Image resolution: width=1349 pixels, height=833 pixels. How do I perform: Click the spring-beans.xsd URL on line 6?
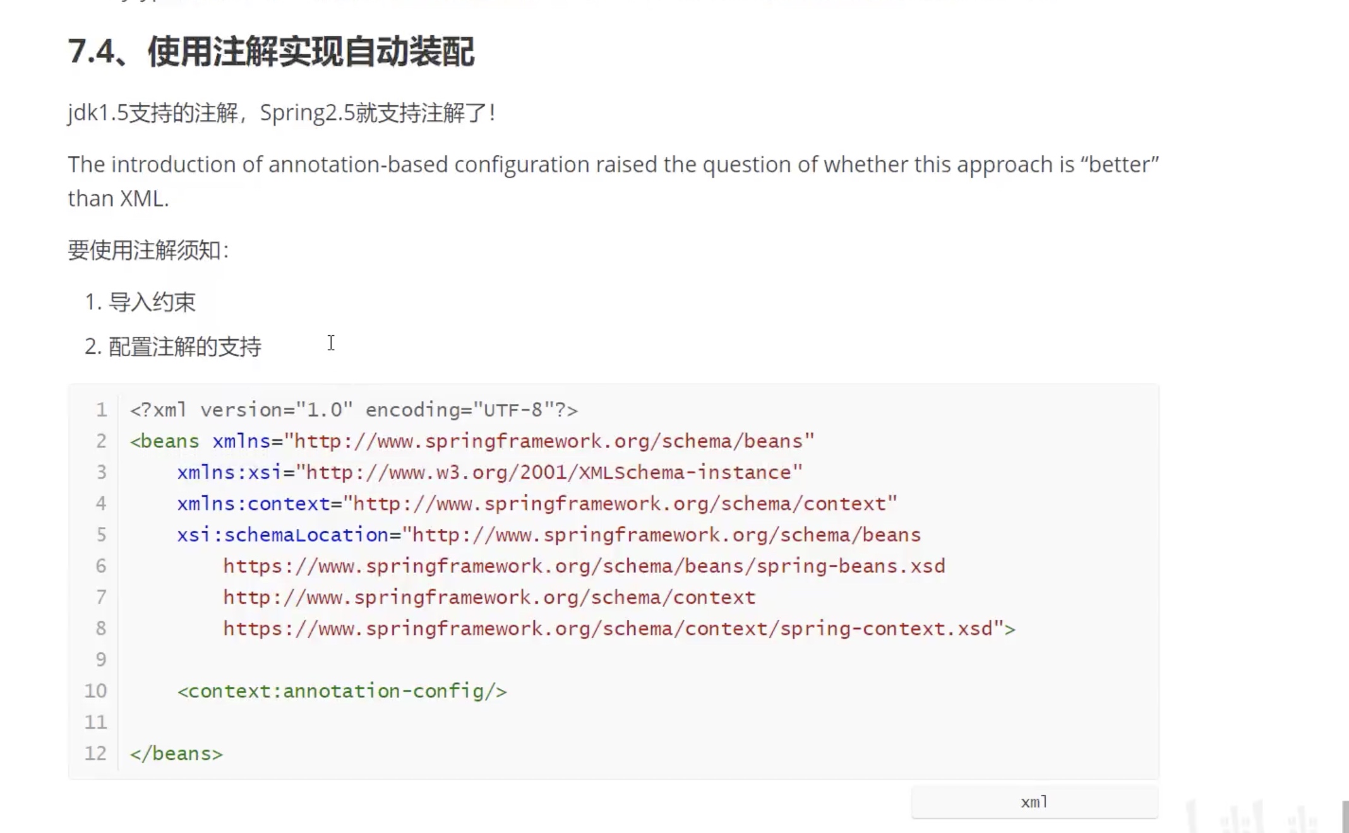(584, 566)
